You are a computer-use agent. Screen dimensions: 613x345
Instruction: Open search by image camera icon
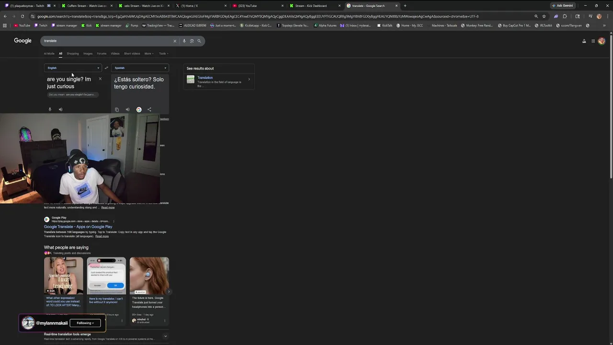coord(192,41)
